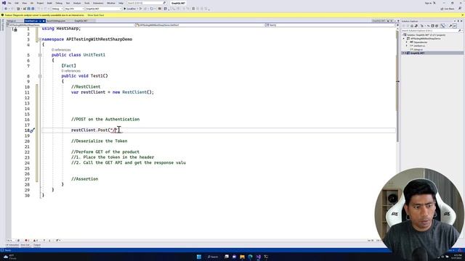Close the UnitTest1.cs tab
The image size is (465, 261).
44,21
